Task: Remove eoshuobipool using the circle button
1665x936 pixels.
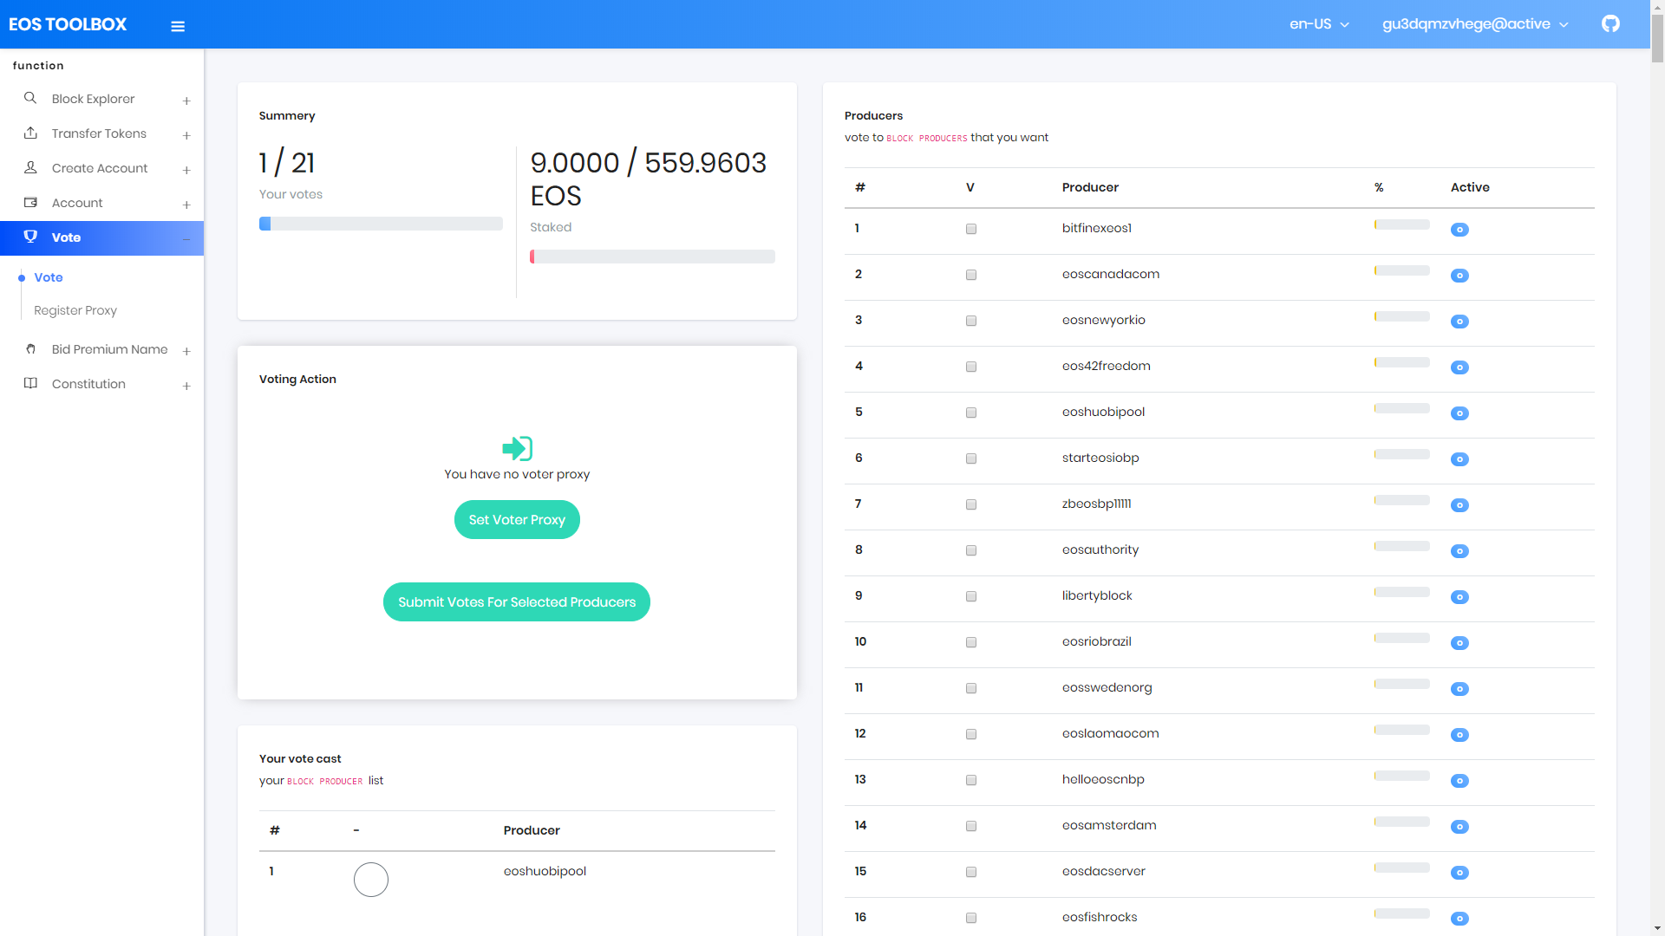Action: click(371, 879)
